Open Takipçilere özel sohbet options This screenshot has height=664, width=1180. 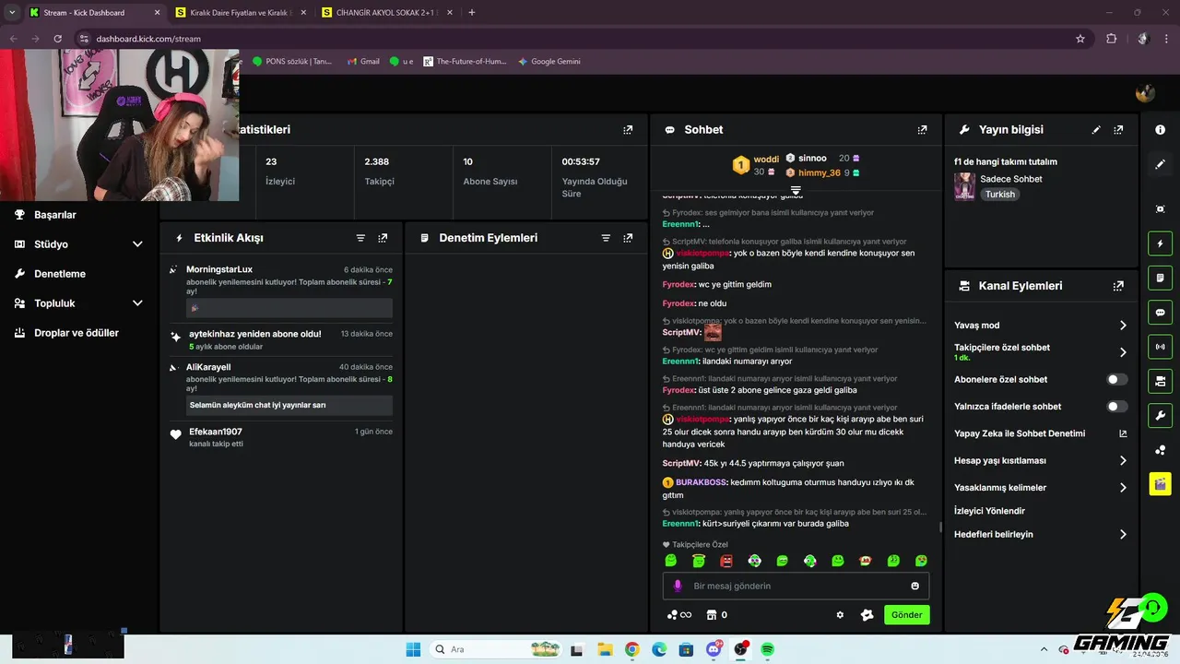click(1041, 352)
